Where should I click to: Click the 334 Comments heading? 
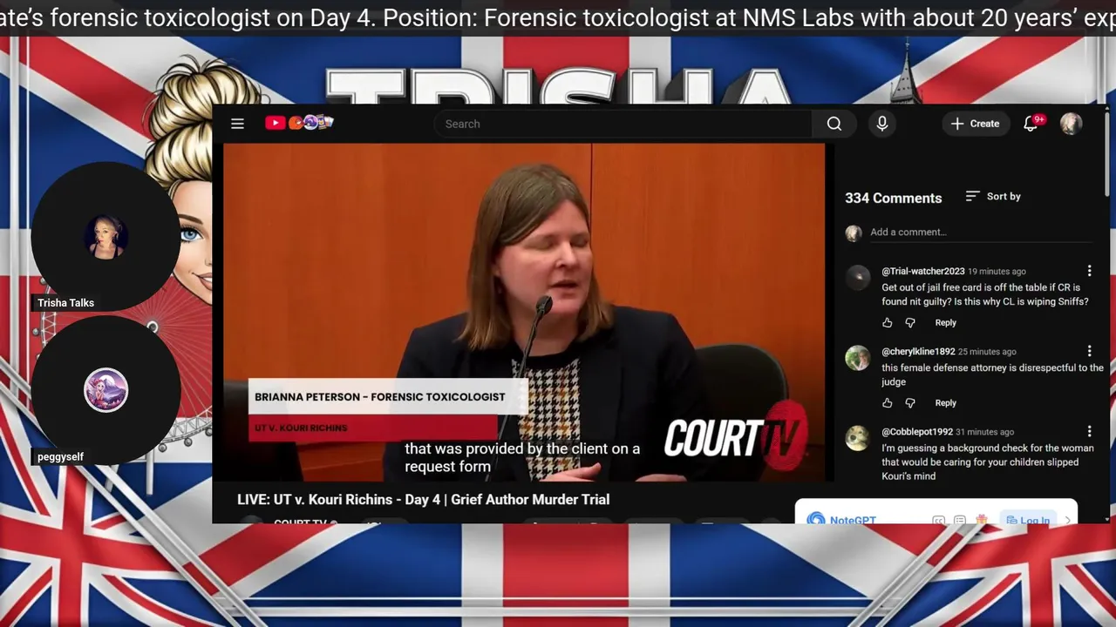pos(893,198)
